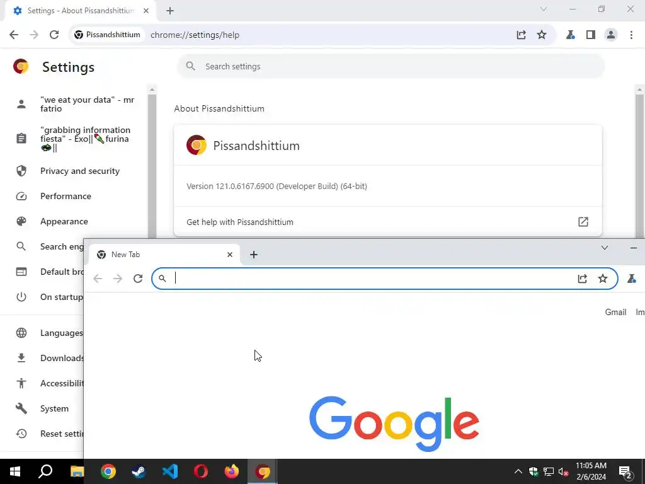This screenshot has height=484, width=645.
Task: Click the Downloads arrow icon
Action: point(21,358)
